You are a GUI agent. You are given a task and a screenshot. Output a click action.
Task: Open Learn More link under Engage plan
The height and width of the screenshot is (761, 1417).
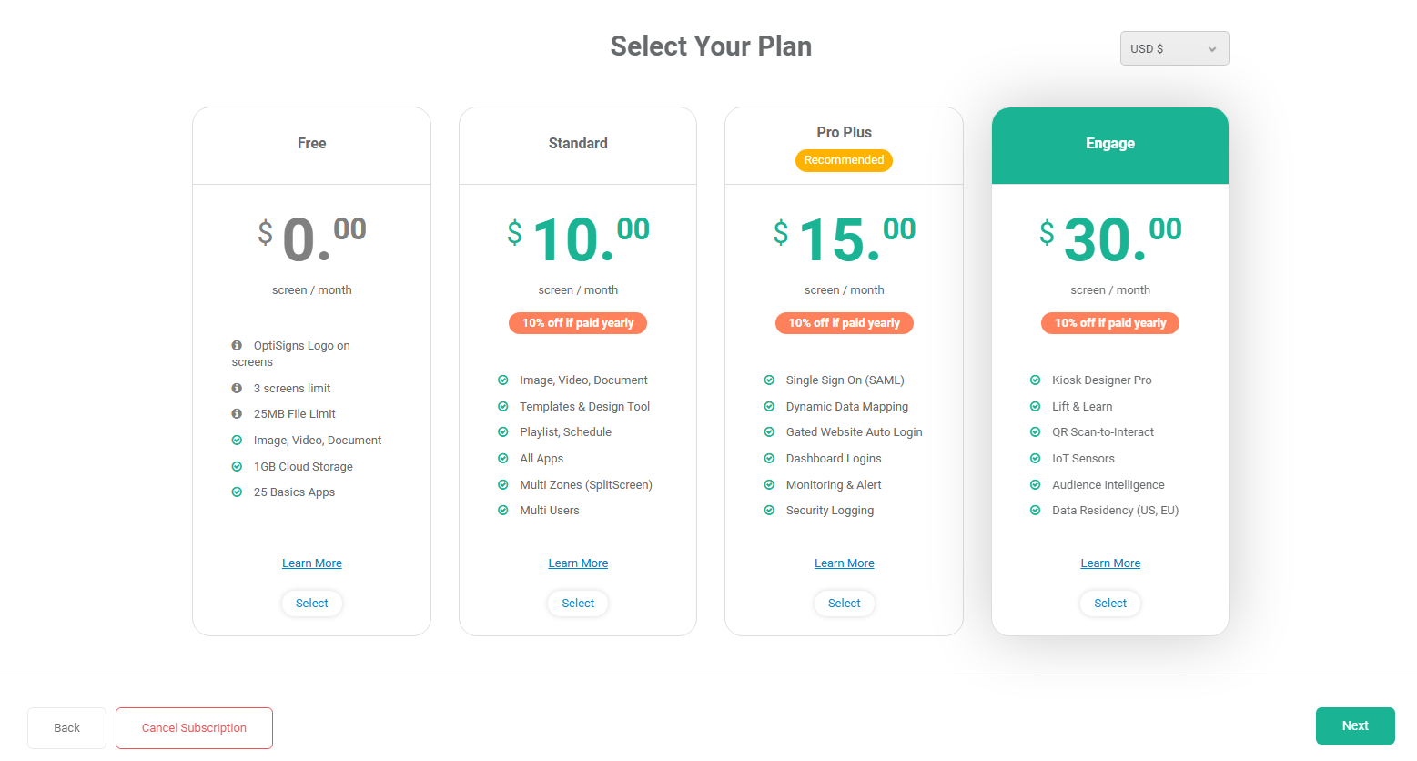1110,563
